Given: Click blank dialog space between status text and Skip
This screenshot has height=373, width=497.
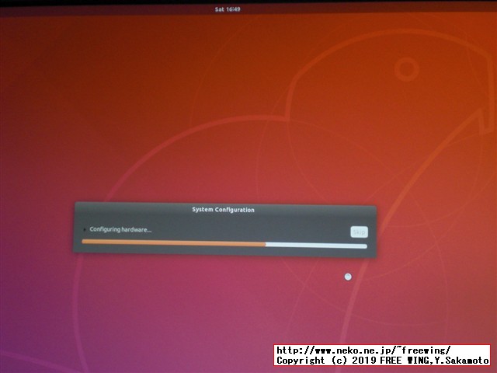Looking at the screenshot, I should (248, 230).
